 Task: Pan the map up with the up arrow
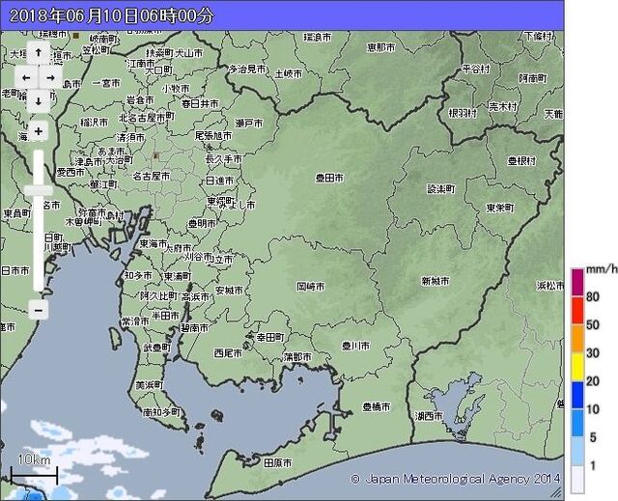(x=39, y=52)
